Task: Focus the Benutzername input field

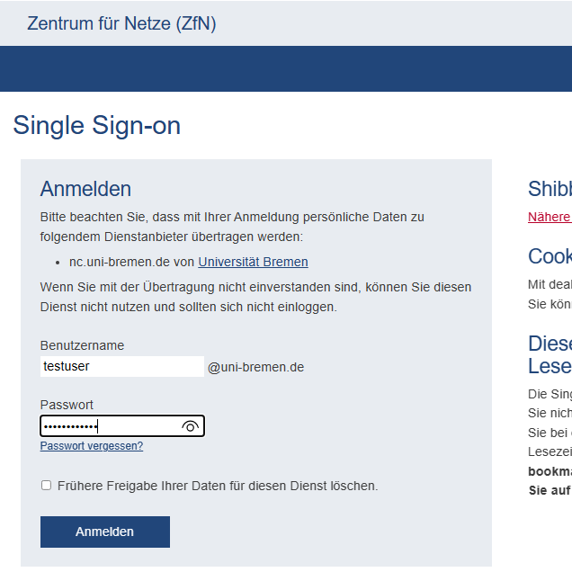Action: 122,366
